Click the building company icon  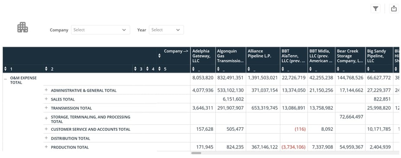click(22, 27)
